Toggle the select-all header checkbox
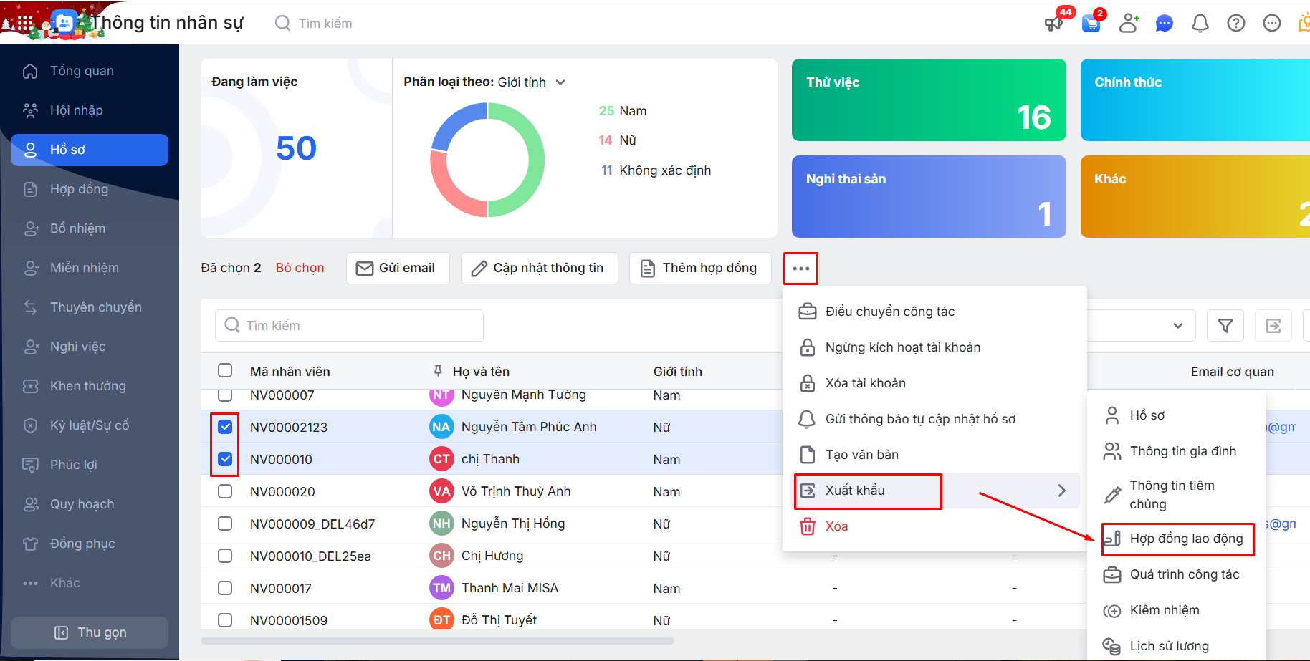 click(x=225, y=370)
